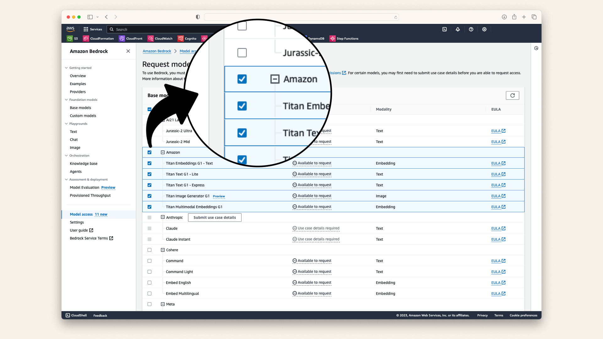Collapse the Meta provider group
Viewport: 603px width, 339px height.
(x=163, y=304)
